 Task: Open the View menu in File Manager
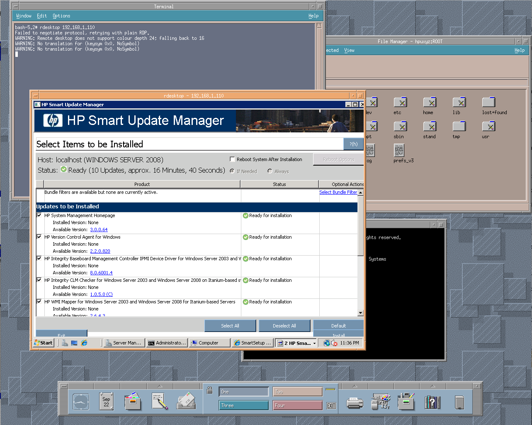[x=349, y=50]
